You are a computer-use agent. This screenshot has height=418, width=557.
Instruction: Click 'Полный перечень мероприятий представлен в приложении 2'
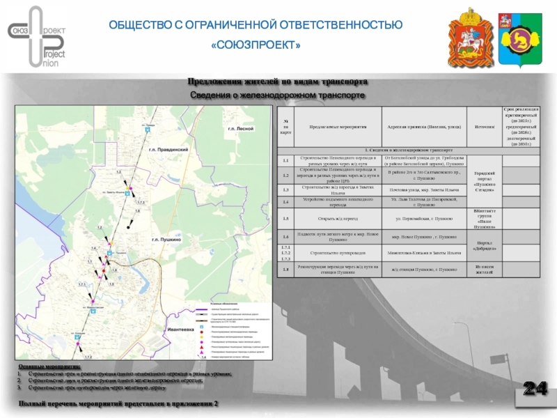(x=118, y=404)
